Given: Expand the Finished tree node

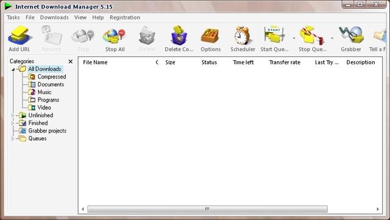Looking at the screenshot, I should [x=13, y=123].
